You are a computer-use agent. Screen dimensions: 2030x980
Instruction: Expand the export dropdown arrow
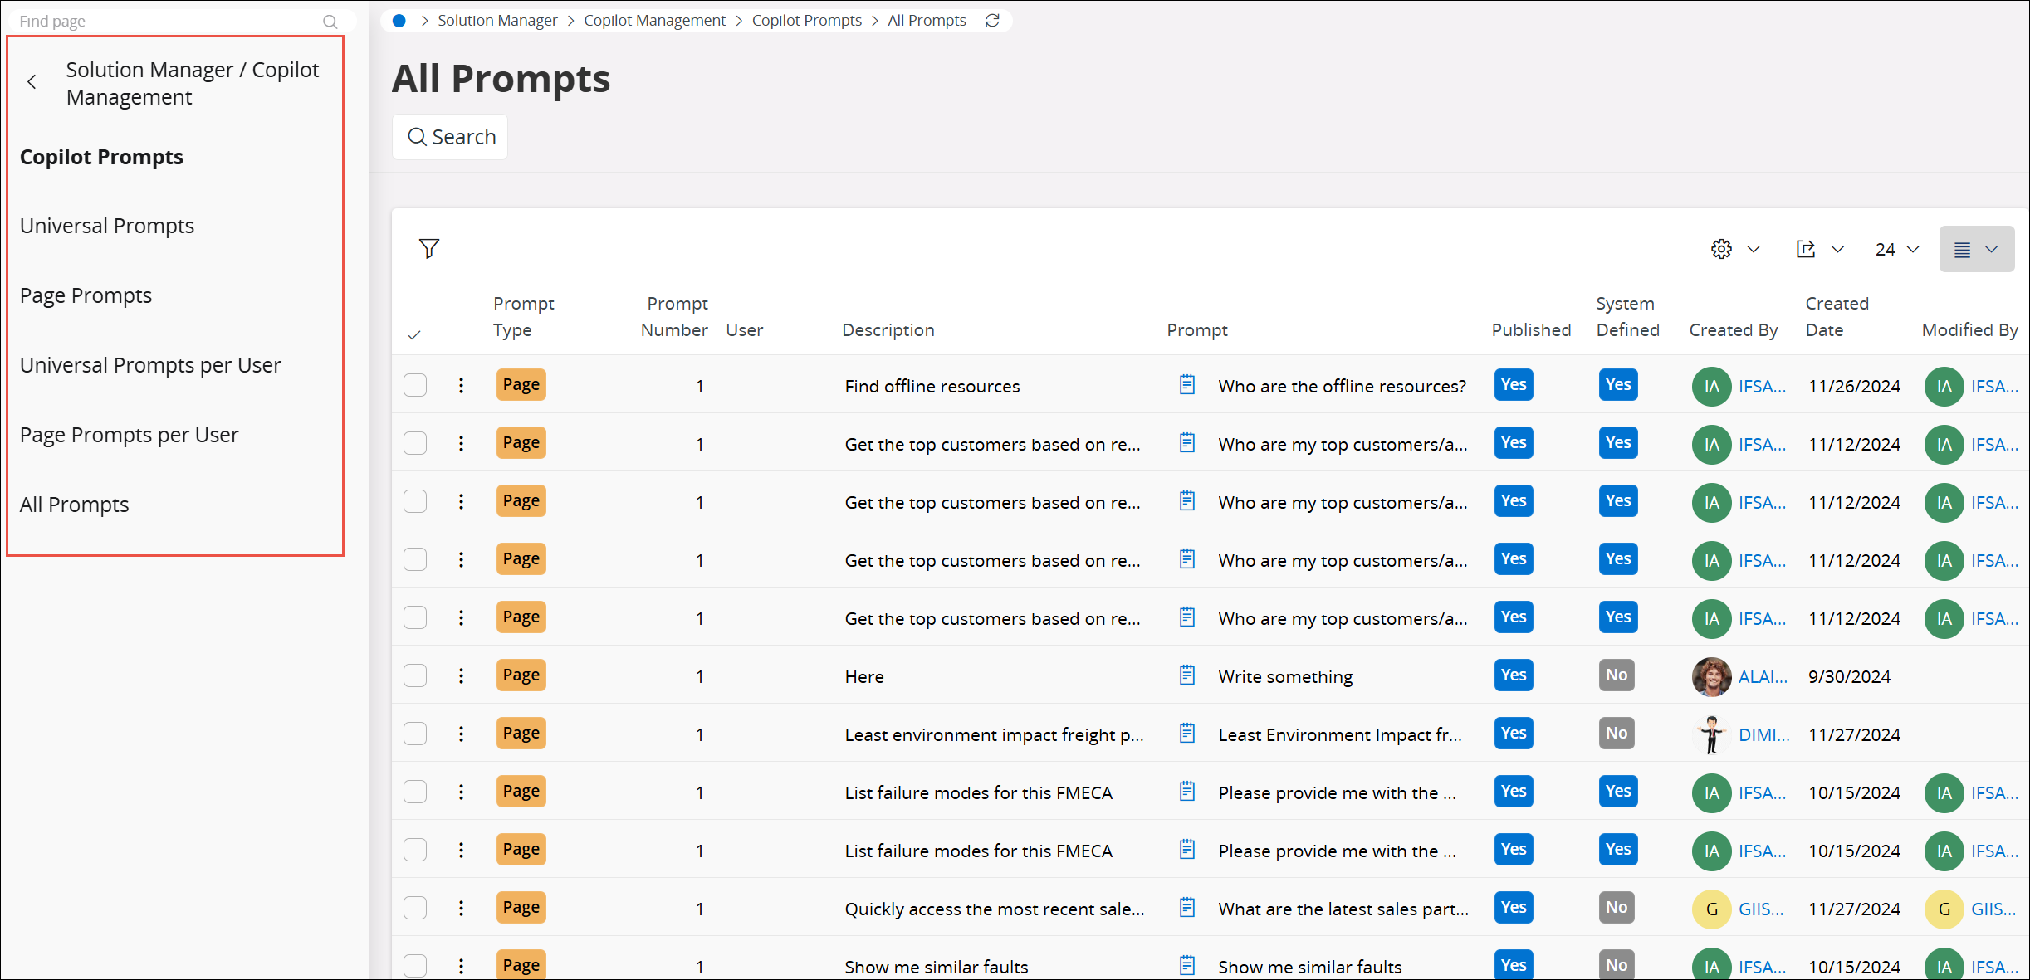pyautogui.click(x=1838, y=249)
